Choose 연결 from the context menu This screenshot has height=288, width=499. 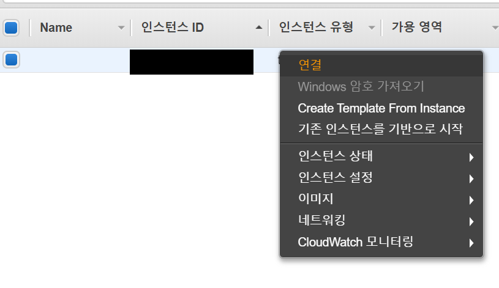(x=310, y=64)
